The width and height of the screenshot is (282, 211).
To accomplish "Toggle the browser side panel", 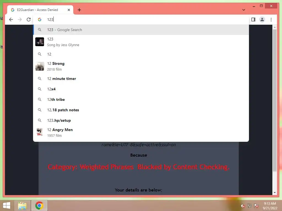I will [x=253, y=20].
